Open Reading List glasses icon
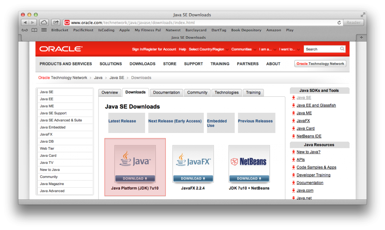385x230 pixels. (24, 30)
